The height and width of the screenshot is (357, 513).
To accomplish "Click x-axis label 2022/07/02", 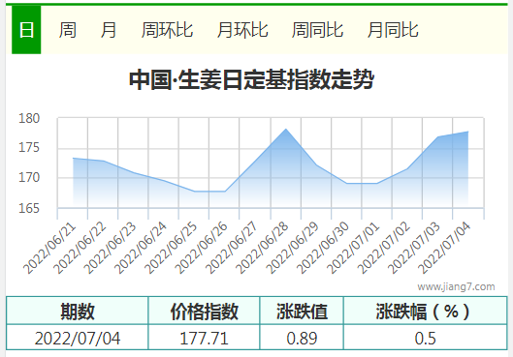I will pos(383,249).
